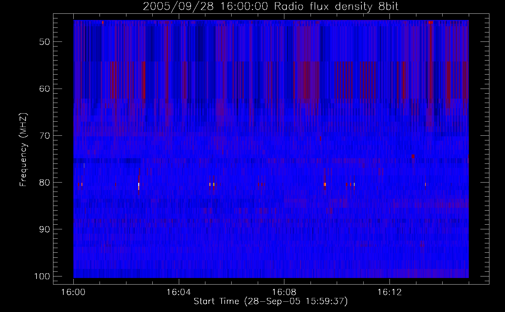Click the time tick label '16:08'
This screenshot has height=312, width=505.
tap(284, 292)
